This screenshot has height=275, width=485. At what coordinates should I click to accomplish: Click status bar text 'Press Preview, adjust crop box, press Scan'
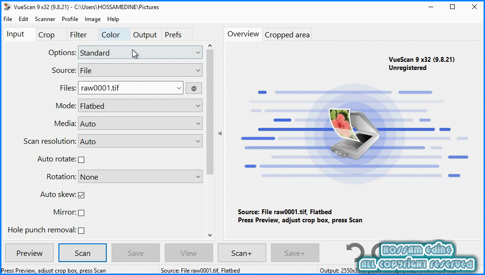pos(54,270)
